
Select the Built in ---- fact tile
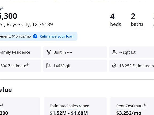[75, 52]
